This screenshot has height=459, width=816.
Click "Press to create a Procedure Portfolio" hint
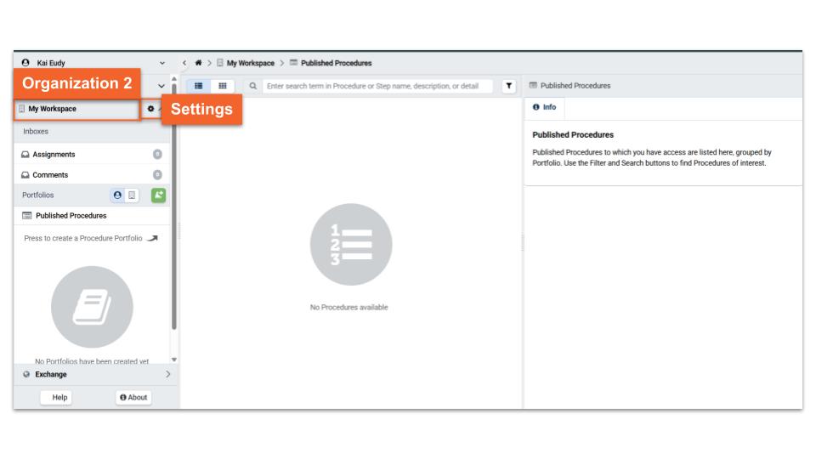[x=83, y=238]
